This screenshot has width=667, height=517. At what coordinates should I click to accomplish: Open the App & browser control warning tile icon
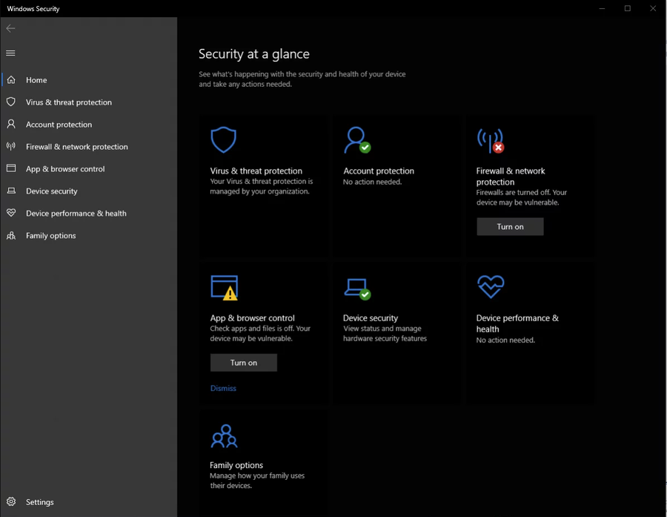(x=224, y=287)
